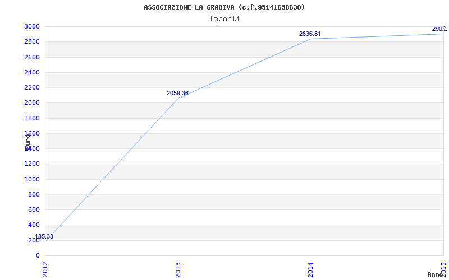Click the data label 185.33

(x=44, y=236)
